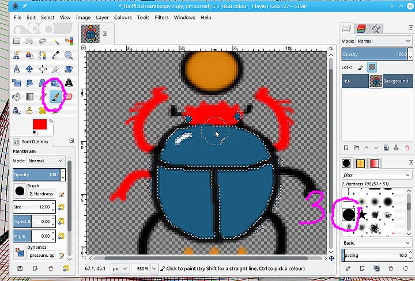Select the Heal bandage tool

coord(42,110)
